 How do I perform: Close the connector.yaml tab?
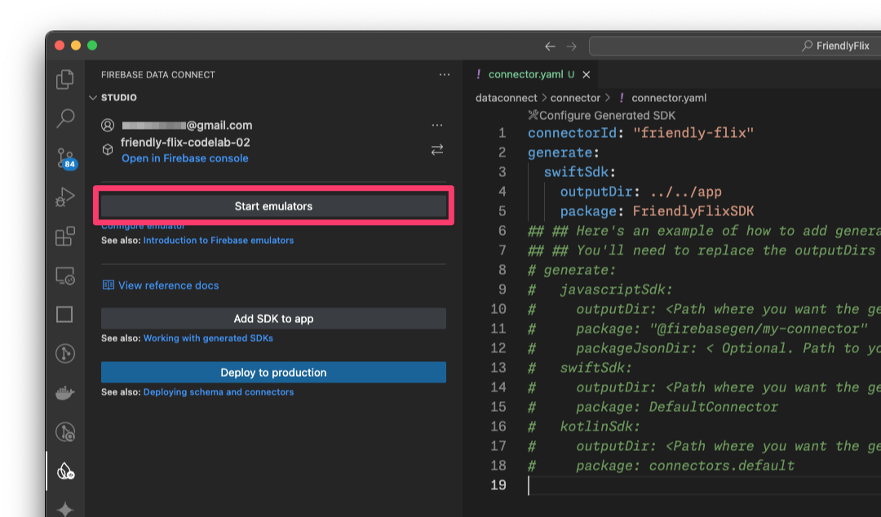586,74
